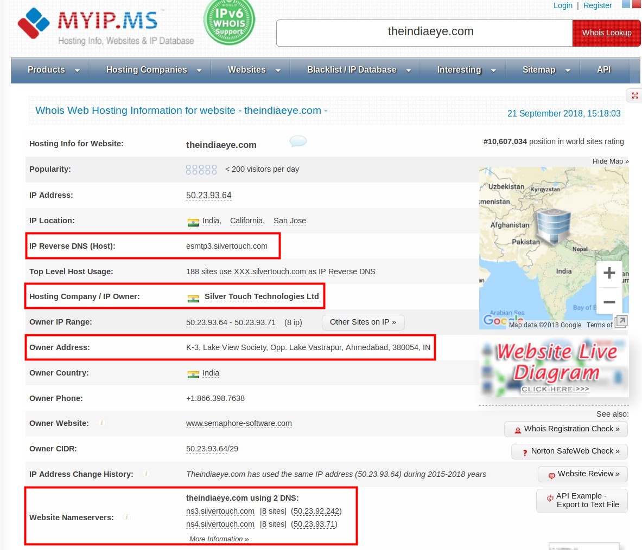
Task: Zoom in on the map
Action: pos(609,273)
